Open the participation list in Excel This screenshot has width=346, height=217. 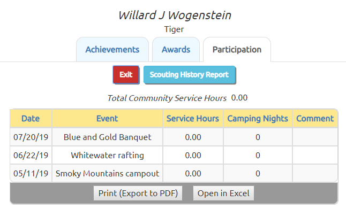click(223, 193)
